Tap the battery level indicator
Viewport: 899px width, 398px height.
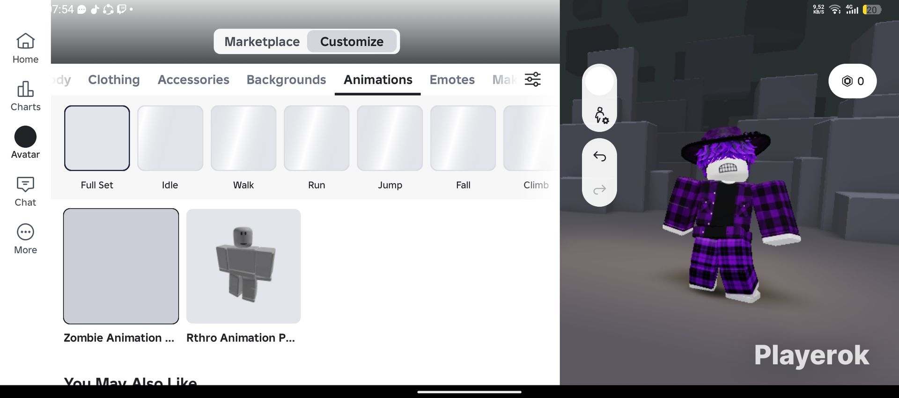(x=872, y=10)
